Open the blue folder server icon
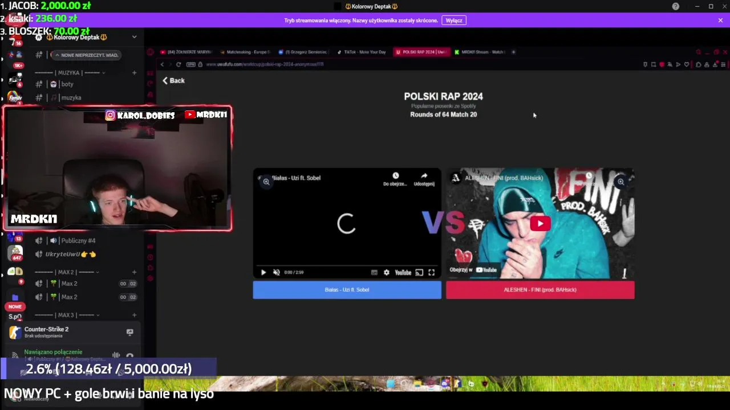 15,297
